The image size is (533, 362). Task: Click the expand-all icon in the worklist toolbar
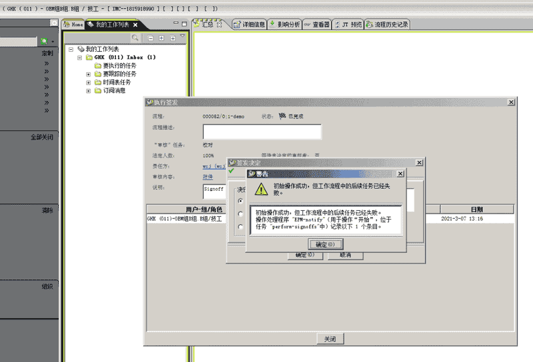click(173, 38)
